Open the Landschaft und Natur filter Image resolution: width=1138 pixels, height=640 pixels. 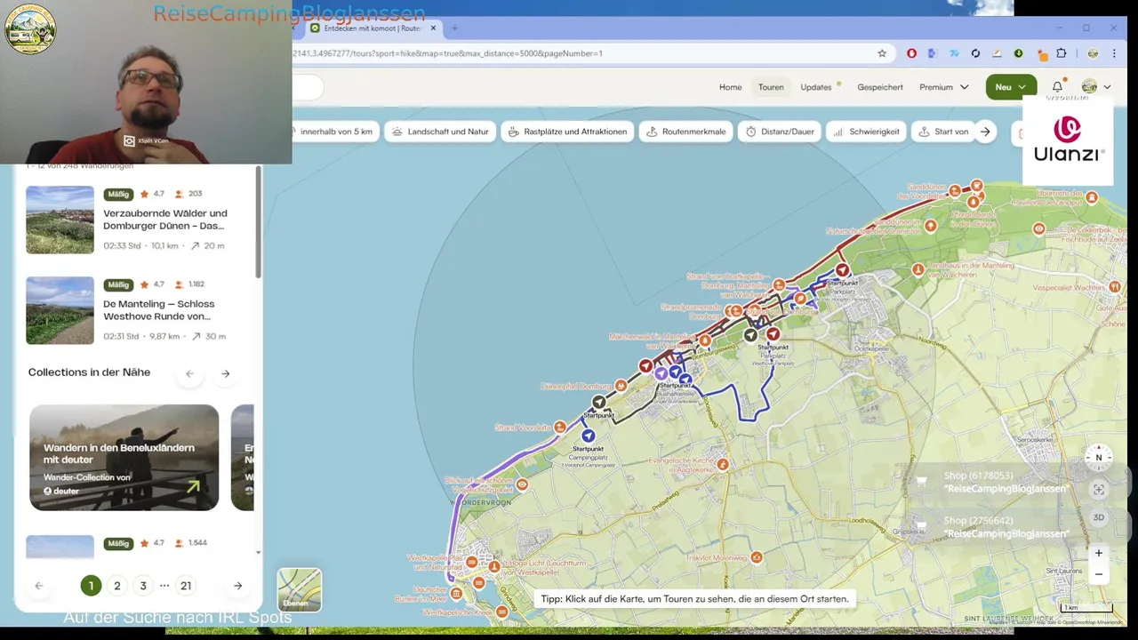440,132
